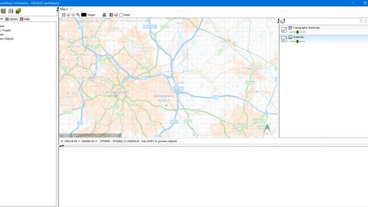Select the Project tree item

point(5,30)
